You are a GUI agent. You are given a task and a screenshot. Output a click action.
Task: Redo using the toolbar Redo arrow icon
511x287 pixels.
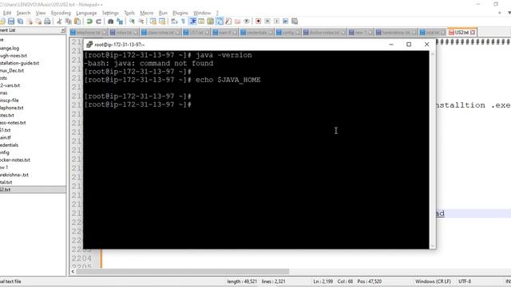98,22
